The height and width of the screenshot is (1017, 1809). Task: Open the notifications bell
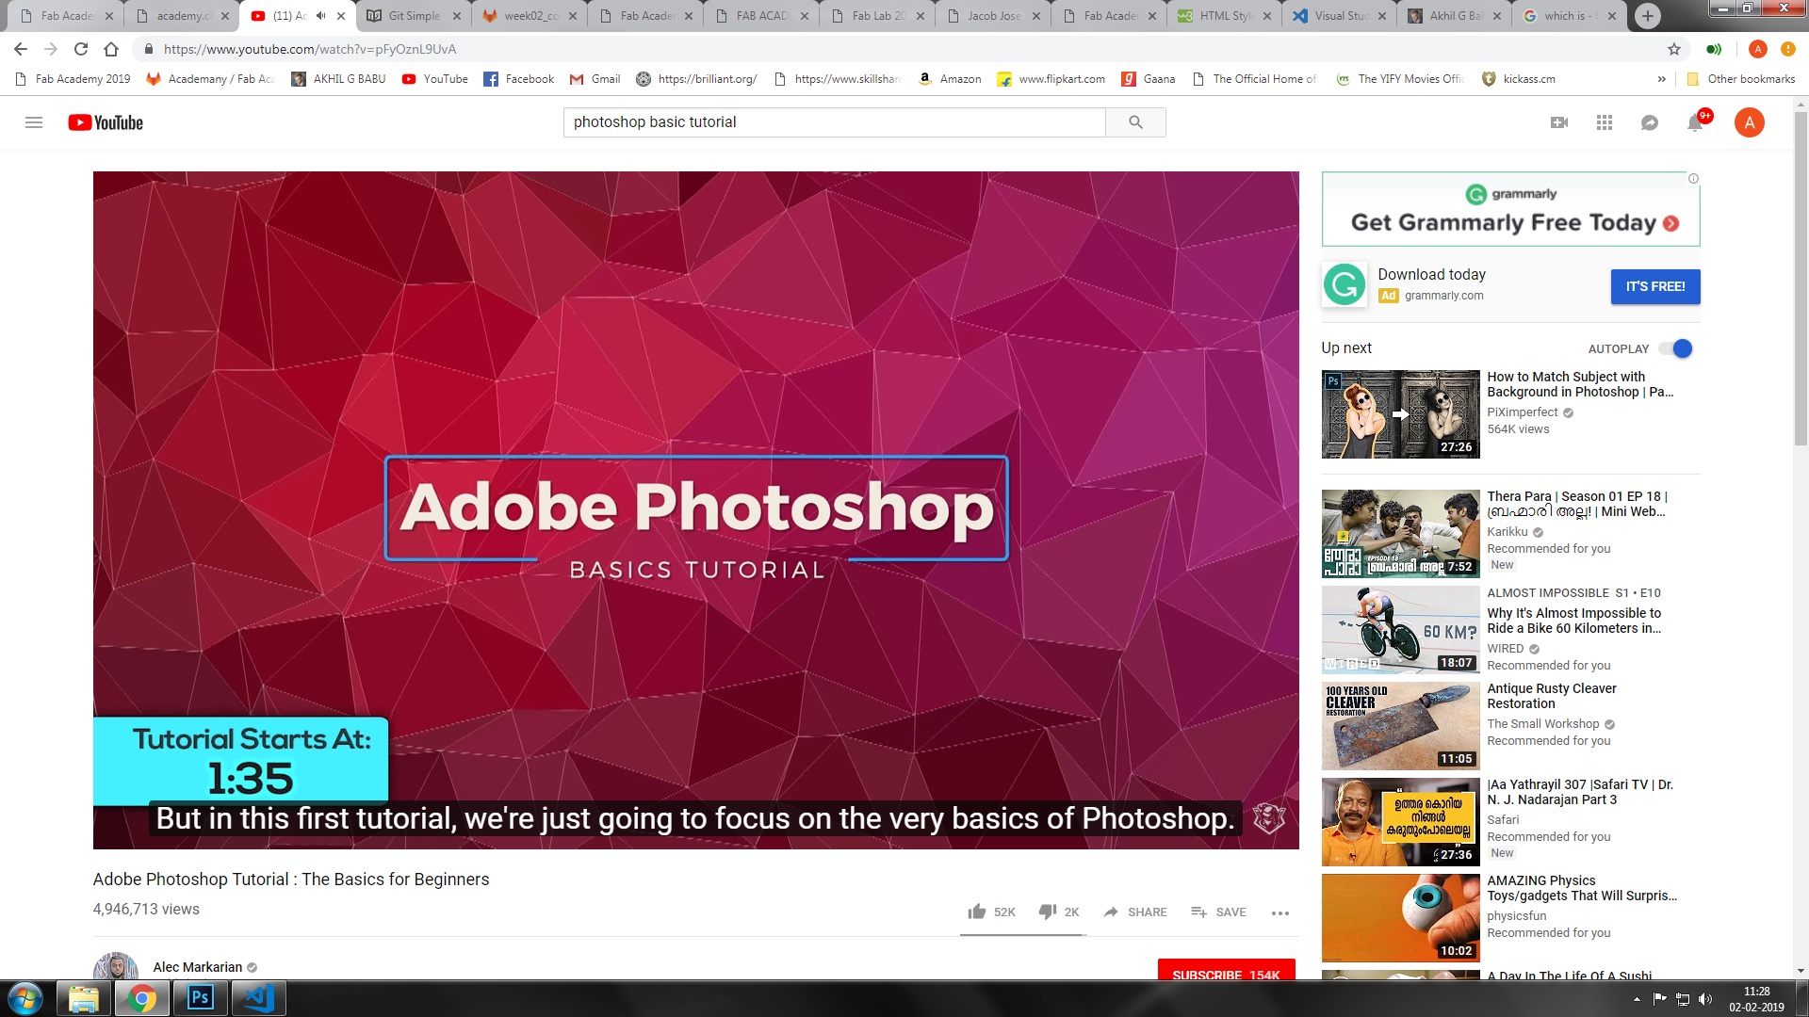1695,122
